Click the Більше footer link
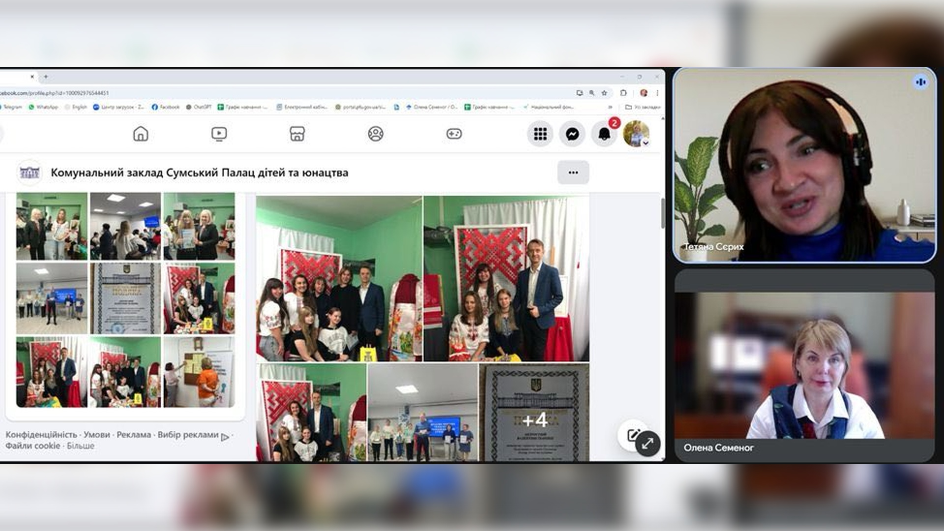This screenshot has width=944, height=531. pos(80,446)
